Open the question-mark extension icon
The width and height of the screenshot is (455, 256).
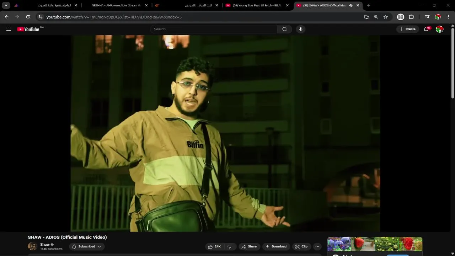tap(401, 17)
